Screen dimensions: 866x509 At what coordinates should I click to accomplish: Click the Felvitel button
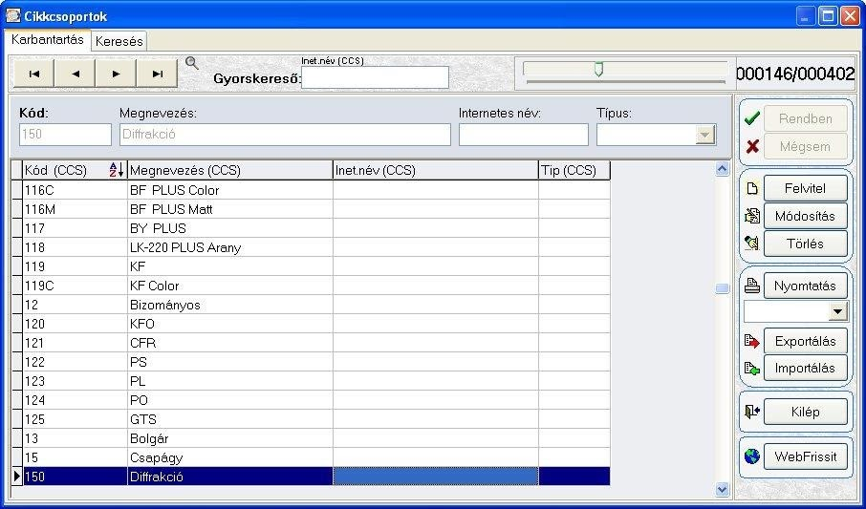805,189
